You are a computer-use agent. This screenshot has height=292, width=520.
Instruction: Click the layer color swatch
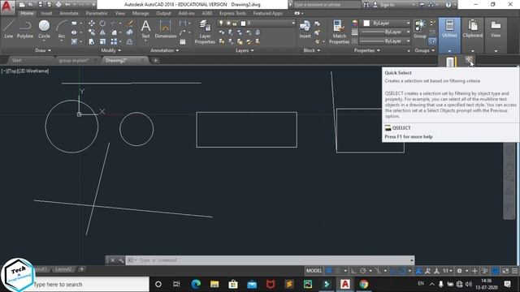coord(243,24)
